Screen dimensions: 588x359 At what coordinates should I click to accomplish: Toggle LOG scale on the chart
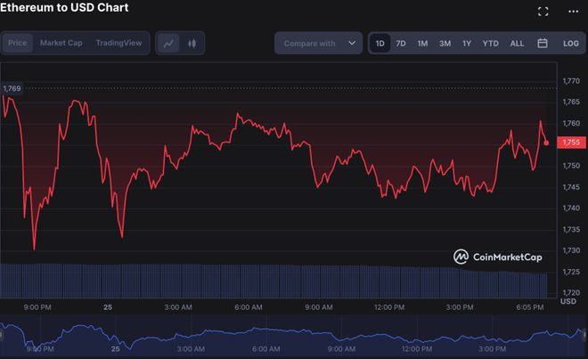570,43
